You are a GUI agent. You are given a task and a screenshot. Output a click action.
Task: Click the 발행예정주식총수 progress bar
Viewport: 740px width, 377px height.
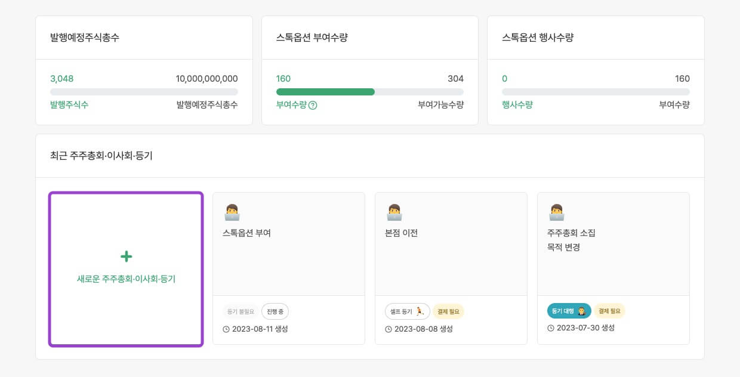[144, 92]
